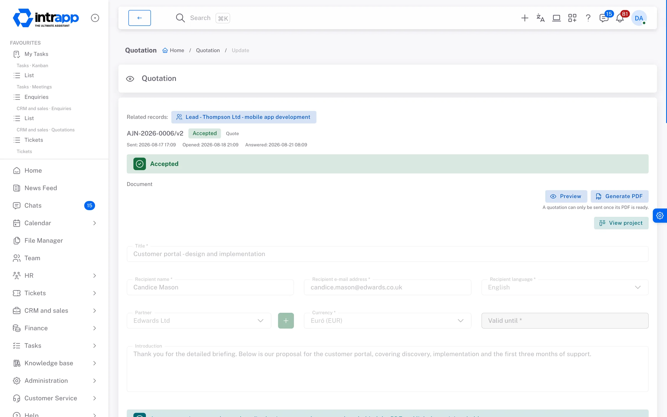Open the Currency dropdown
The image size is (667, 417).
387,321
